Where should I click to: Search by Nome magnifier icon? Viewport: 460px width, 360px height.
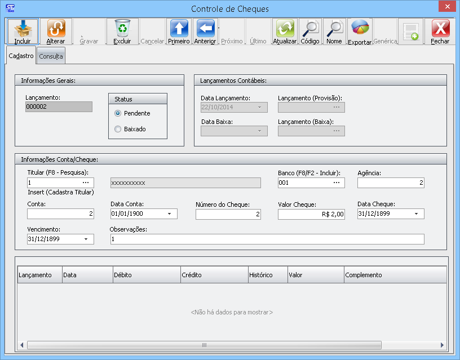click(x=334, y=28)
